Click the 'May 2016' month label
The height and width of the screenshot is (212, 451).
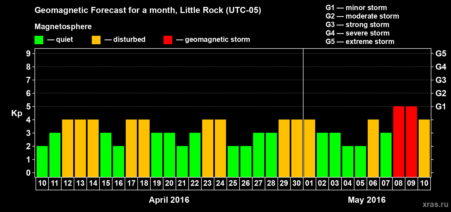point(367,200)
